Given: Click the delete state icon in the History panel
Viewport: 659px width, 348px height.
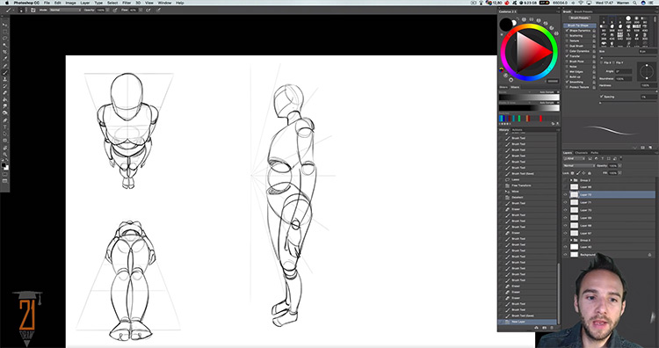Looking at the screenshot, I should [x=552, y=328].
